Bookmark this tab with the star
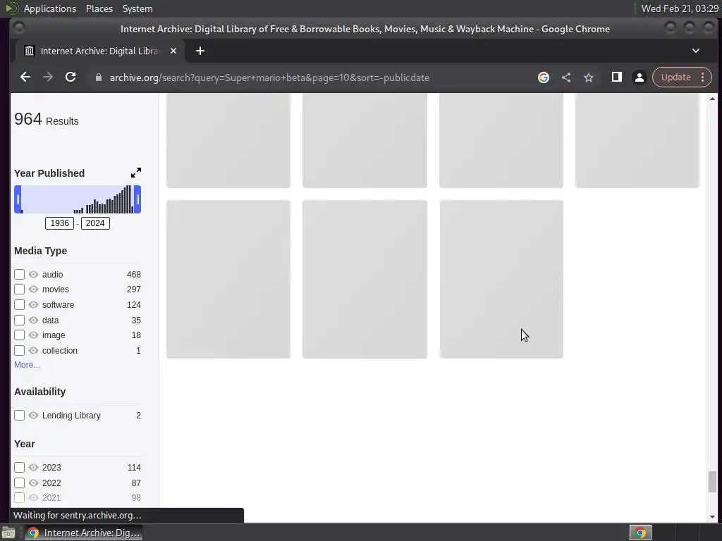 (x=589, y=77)
